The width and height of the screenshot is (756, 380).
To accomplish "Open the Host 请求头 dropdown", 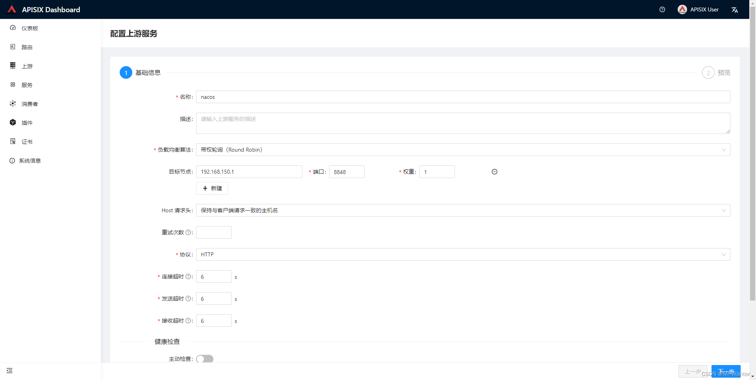I will click(x=463, y=210).
